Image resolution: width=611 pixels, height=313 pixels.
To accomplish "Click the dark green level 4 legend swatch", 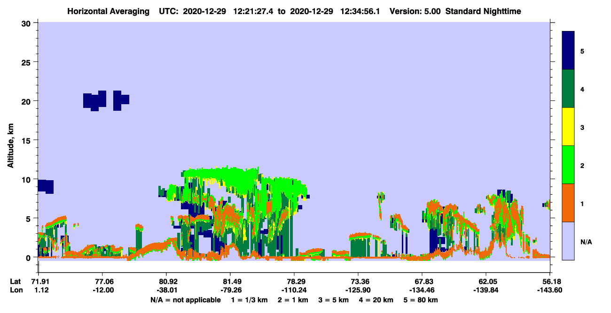I will click(x=568, y=89).
